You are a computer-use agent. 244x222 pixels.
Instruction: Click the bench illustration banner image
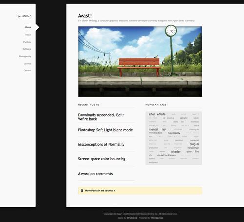tap(140, 62)
